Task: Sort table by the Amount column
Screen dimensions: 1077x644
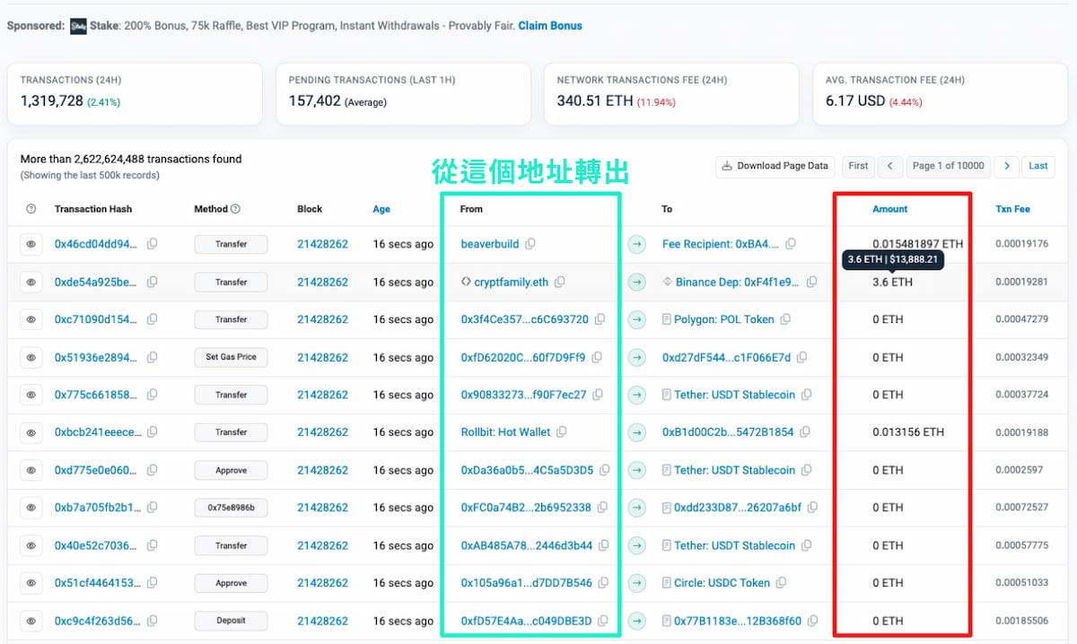Action: (889, 209)
